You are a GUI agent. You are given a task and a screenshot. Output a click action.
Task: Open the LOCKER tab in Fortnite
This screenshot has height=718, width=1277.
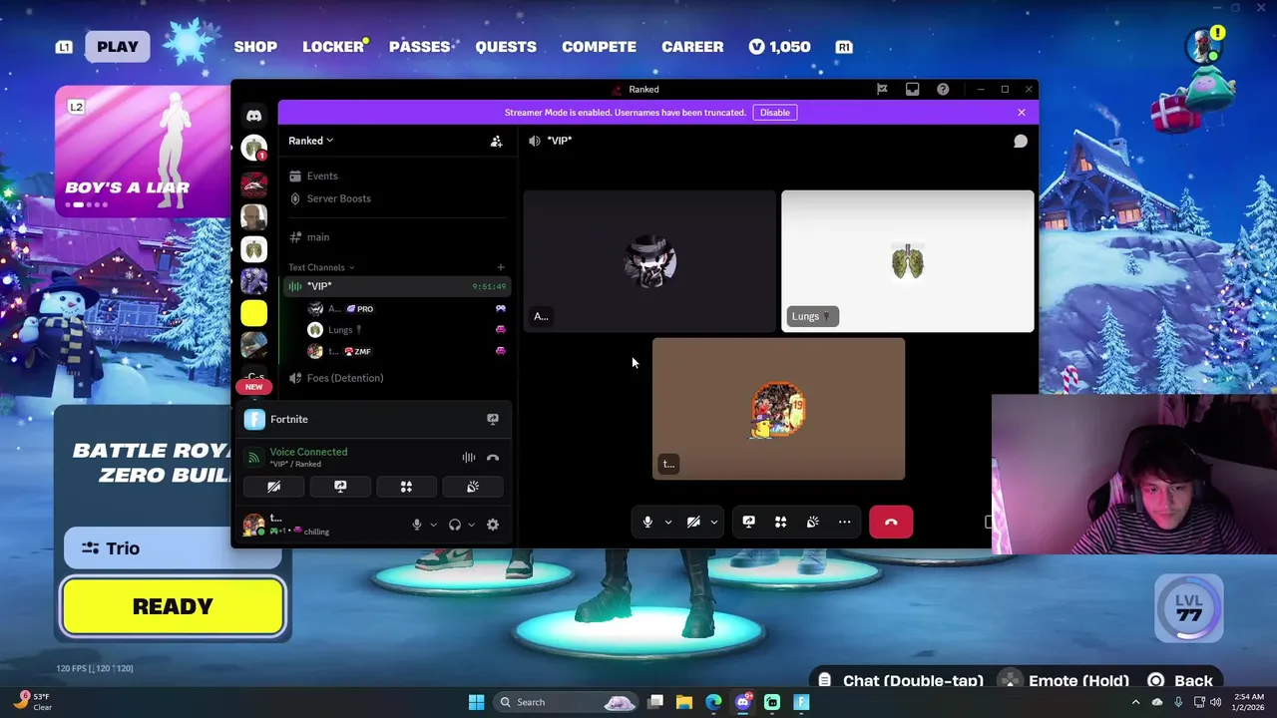click(333, 47)
